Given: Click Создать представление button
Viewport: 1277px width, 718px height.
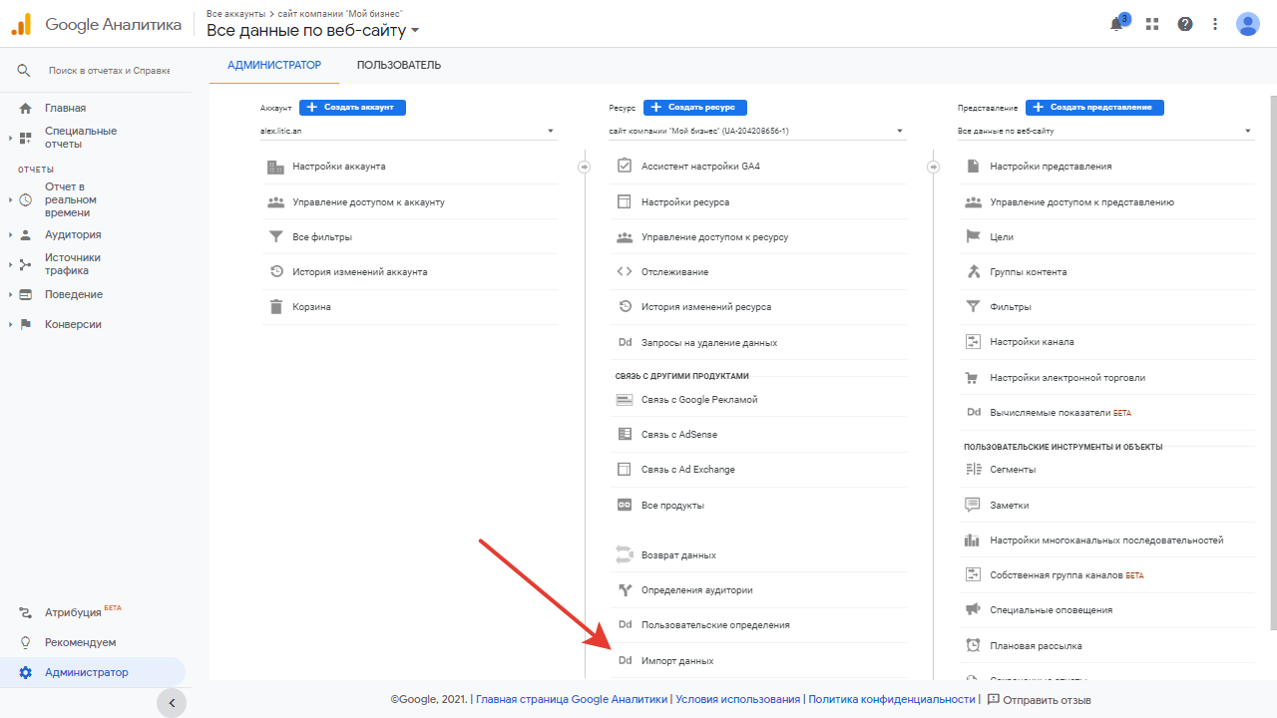Looking at the screenshot, I should [x=1094, y=107].
